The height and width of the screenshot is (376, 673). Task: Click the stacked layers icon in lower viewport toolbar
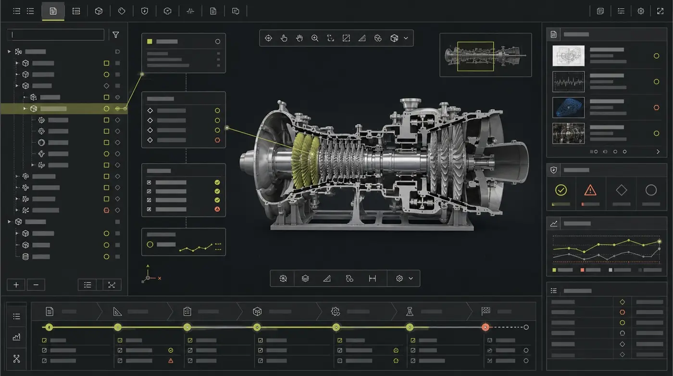click(x=305, y=279)
